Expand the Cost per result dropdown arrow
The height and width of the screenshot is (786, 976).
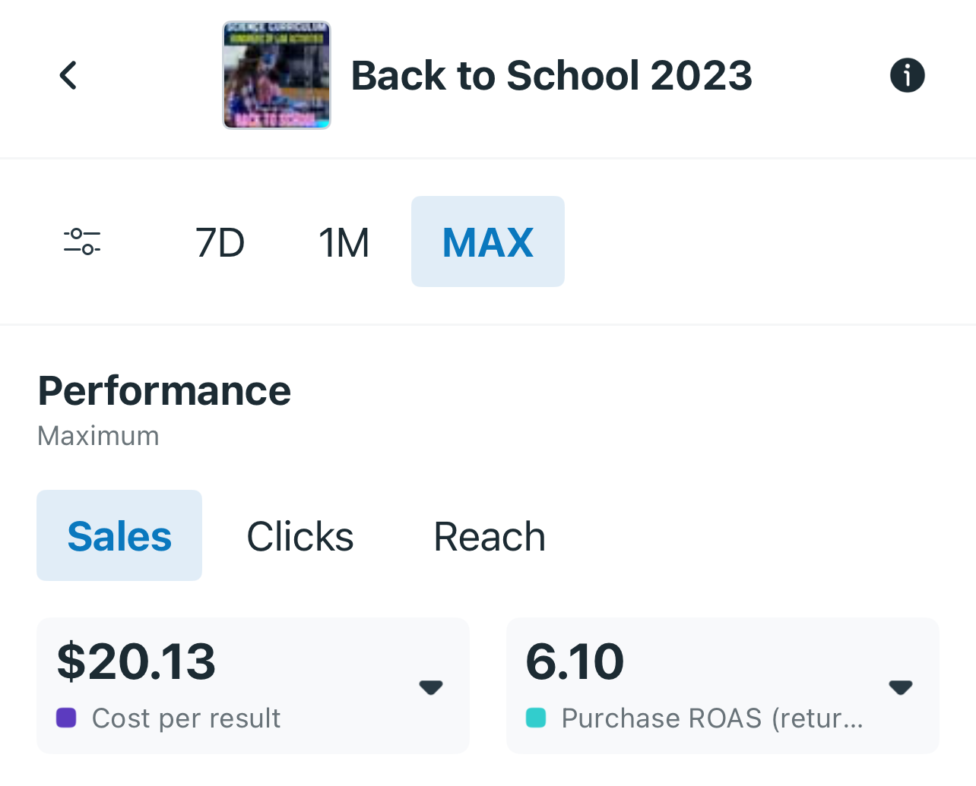(x=431, y=687)
